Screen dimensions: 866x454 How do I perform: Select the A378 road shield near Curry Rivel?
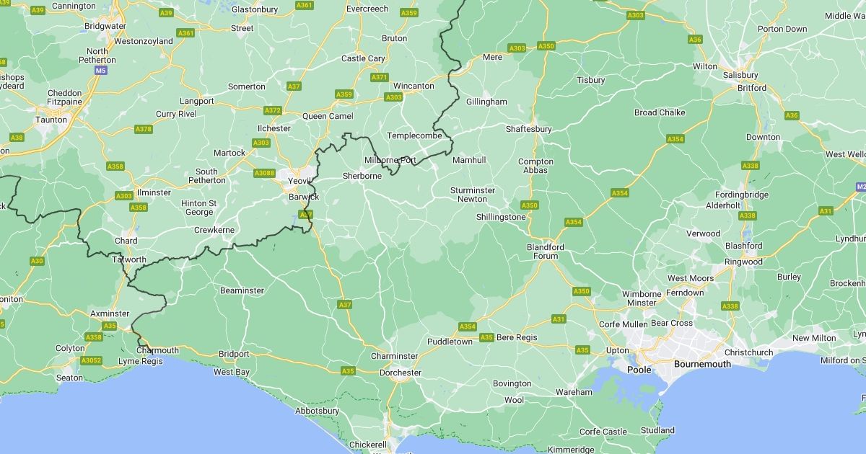point(144,129)
